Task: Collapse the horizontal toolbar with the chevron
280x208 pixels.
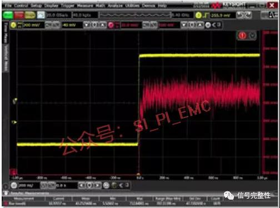Action: [x=121, y=185]
